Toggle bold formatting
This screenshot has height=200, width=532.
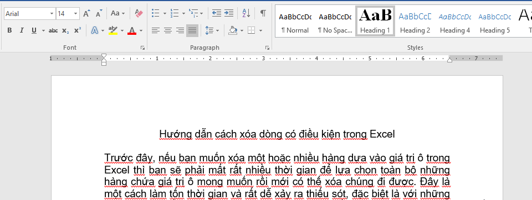click(9, 30)
